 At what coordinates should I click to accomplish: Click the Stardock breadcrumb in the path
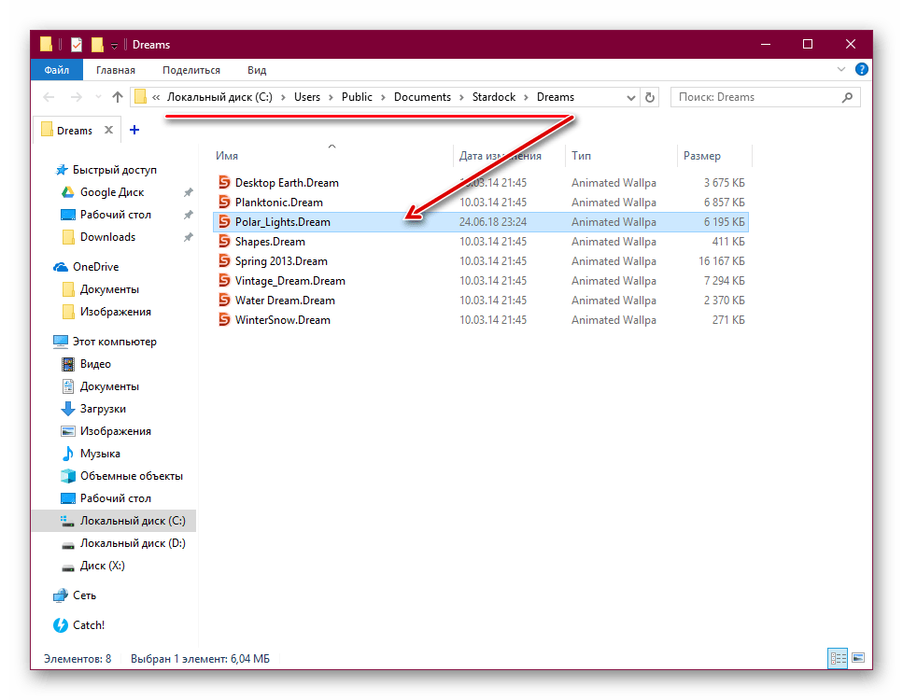click(494, 97)
